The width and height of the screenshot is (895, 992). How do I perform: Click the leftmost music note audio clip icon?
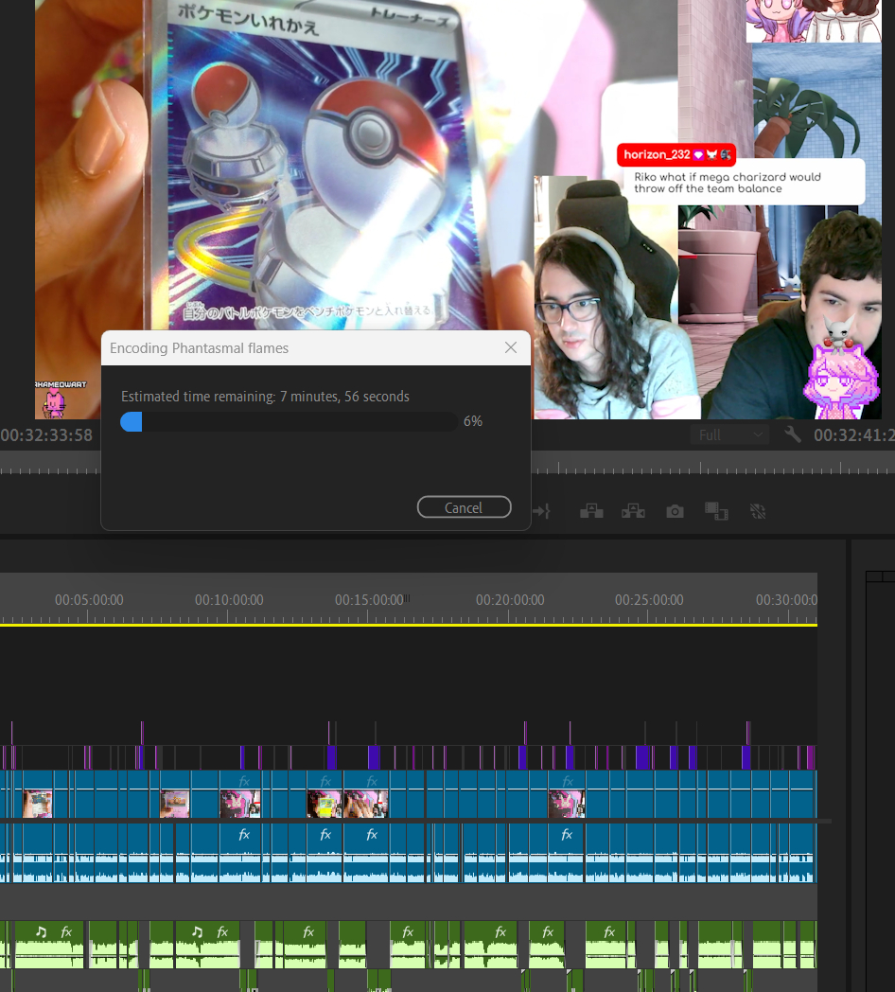(41, 931)
